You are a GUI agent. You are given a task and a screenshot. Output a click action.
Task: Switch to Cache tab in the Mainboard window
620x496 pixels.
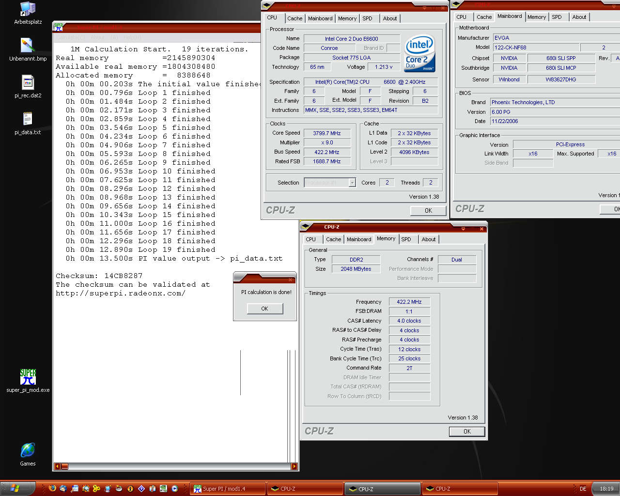pyautogui.click(x=484, y=17)
